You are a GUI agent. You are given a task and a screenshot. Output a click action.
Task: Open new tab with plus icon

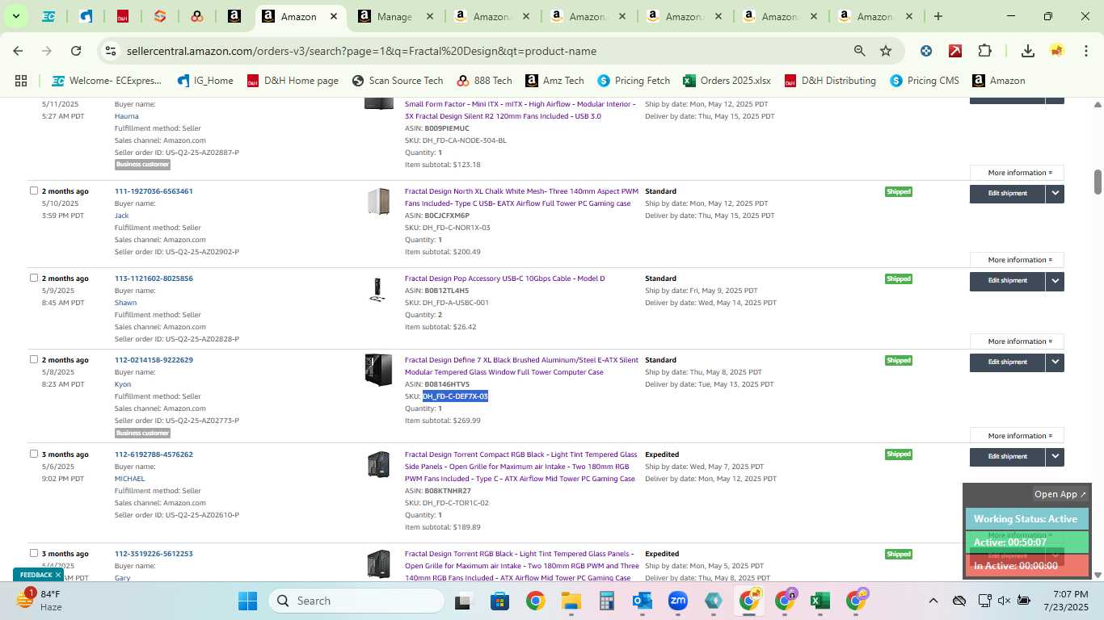pos(938,16)
